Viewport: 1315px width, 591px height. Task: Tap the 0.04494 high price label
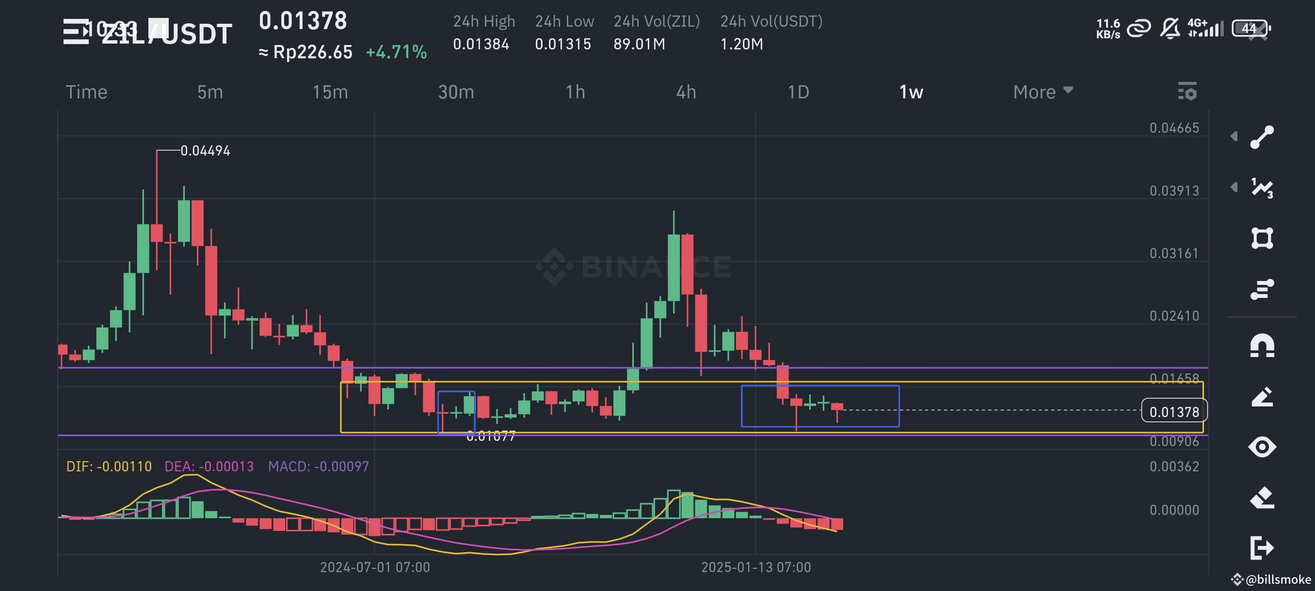[205, 151]
